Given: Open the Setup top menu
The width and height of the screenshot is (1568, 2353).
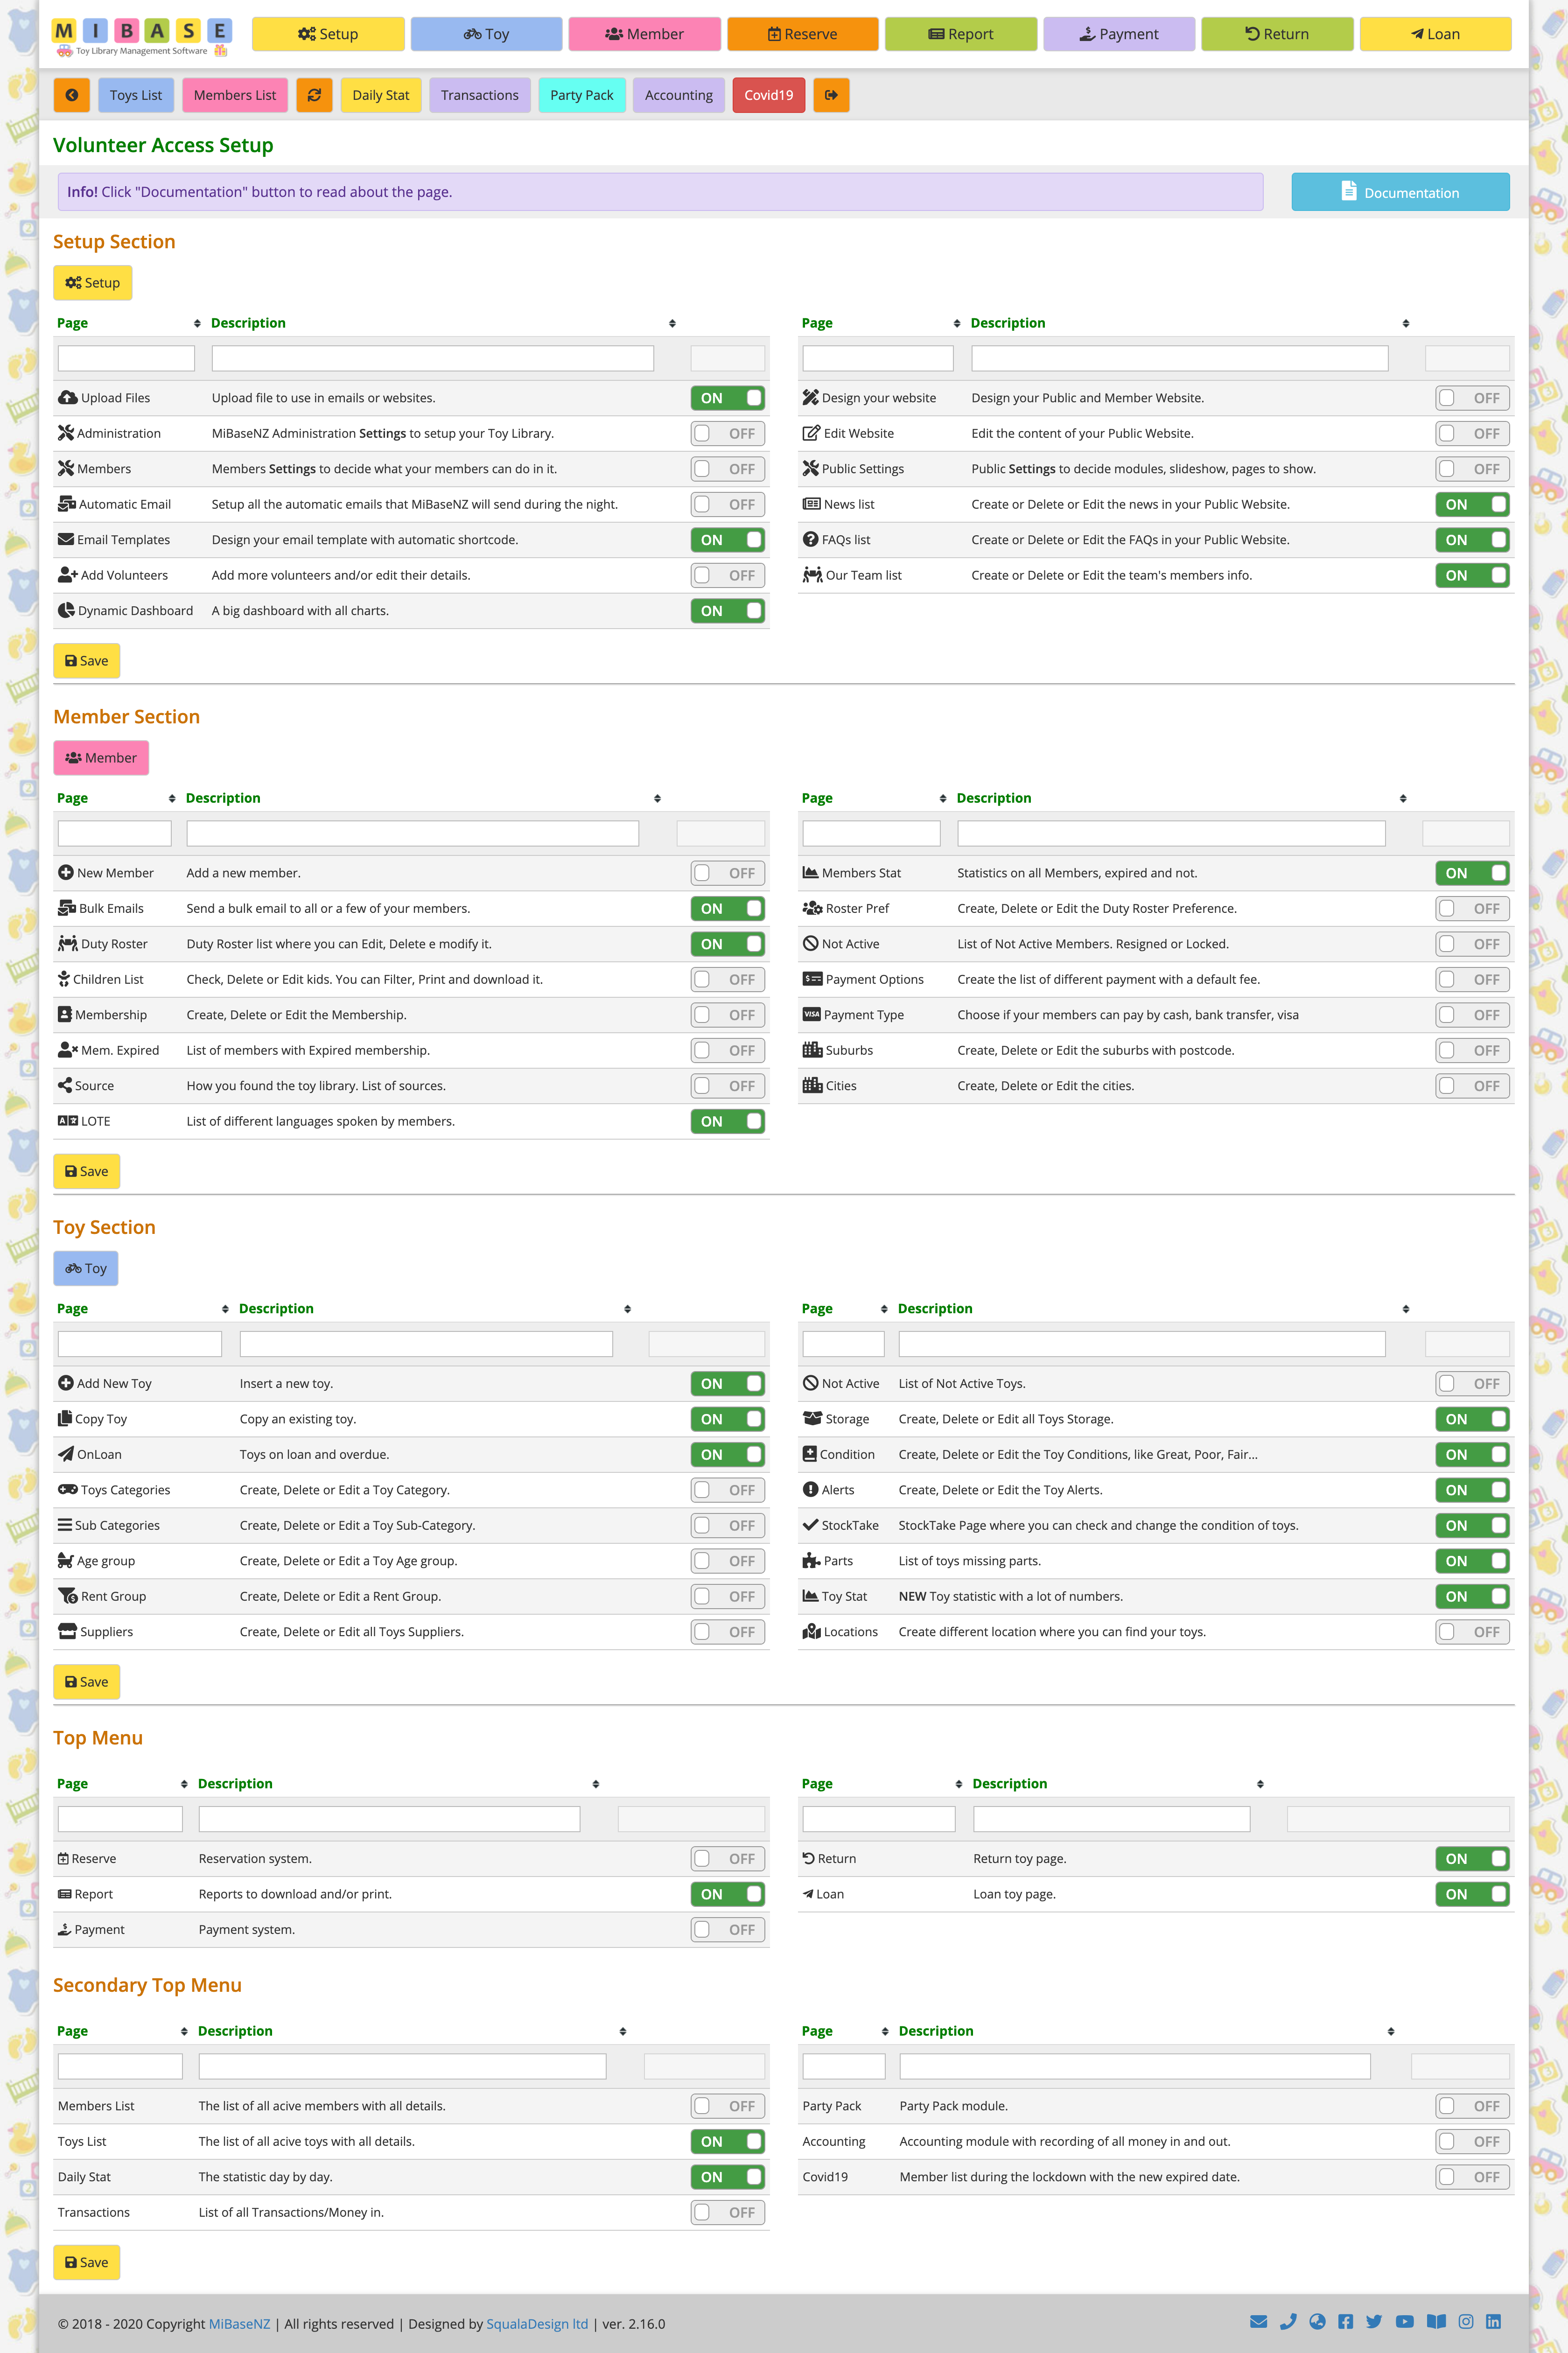Looking at the screenshot, I should tap(328, 34).
